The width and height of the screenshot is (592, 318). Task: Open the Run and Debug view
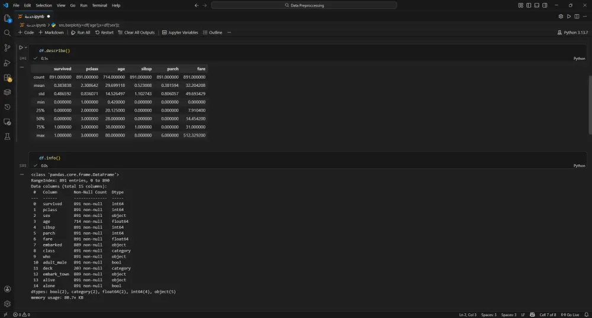(7, 63)
